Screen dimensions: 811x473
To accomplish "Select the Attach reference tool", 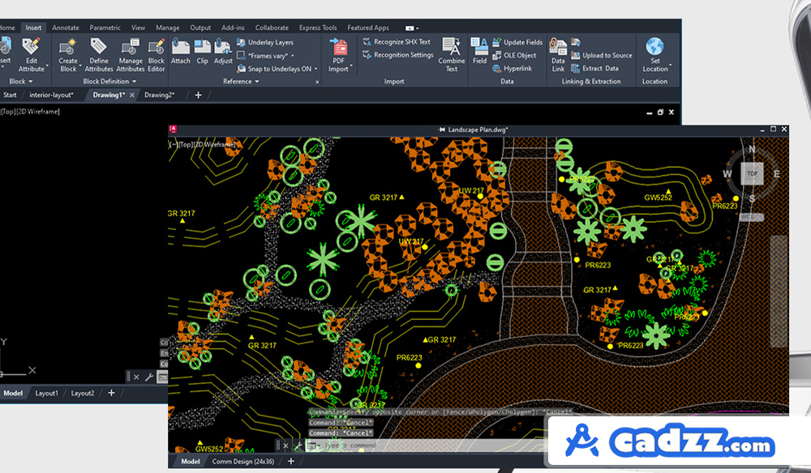I will pyautogui.click(x=181, y=51).
